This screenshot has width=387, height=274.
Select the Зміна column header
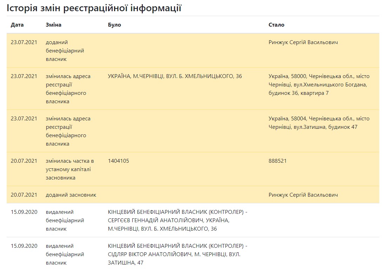(x=53, y=25)
